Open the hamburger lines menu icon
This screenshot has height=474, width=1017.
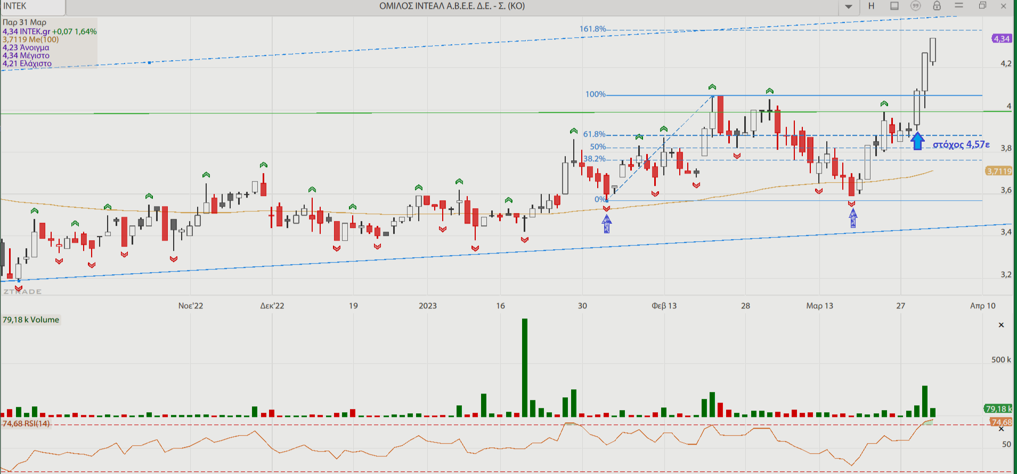(959, 5)
